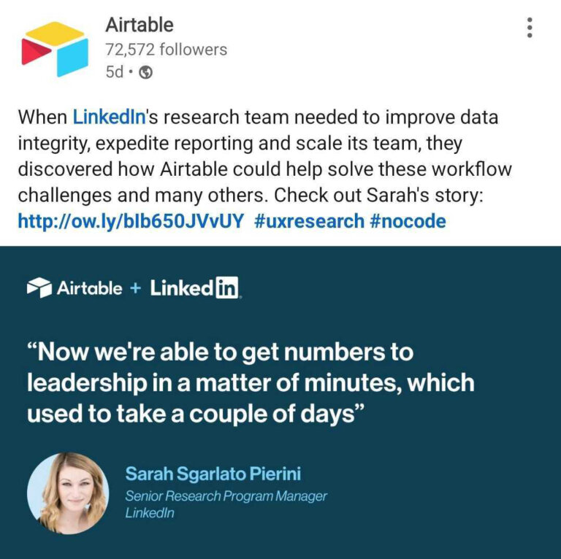Open the Airtable company page name
This screenshot has width=561, height=559.
pyautogui.click(x=140, y=25)
